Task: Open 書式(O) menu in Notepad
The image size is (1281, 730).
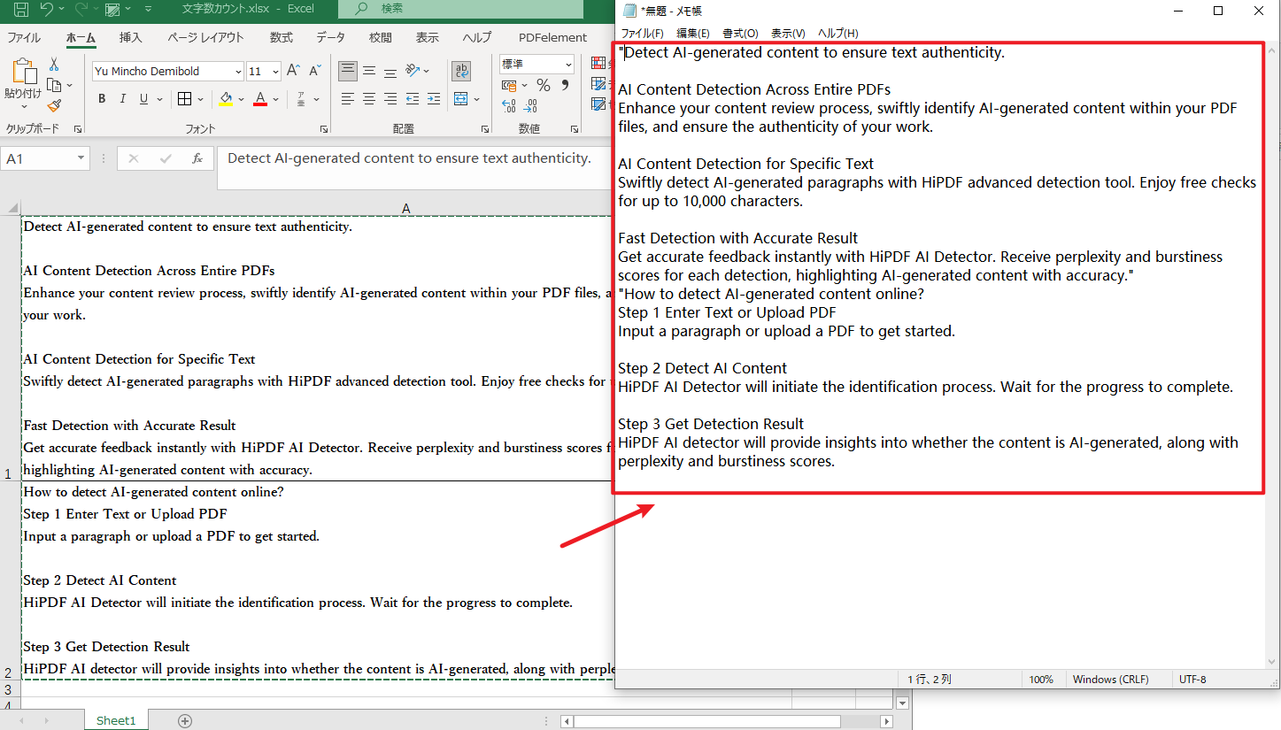Action: (x=740, y=34)
